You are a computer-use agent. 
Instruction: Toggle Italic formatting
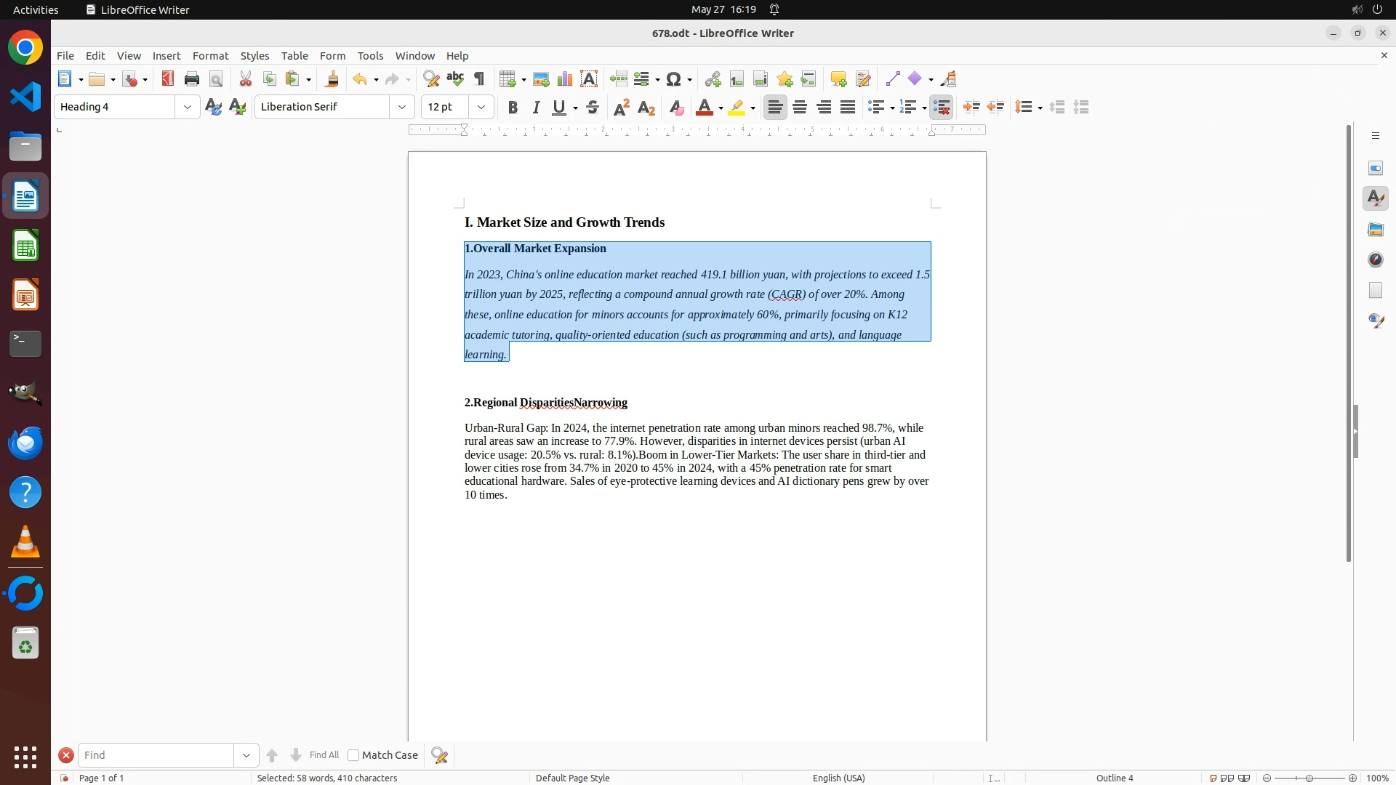536,108
